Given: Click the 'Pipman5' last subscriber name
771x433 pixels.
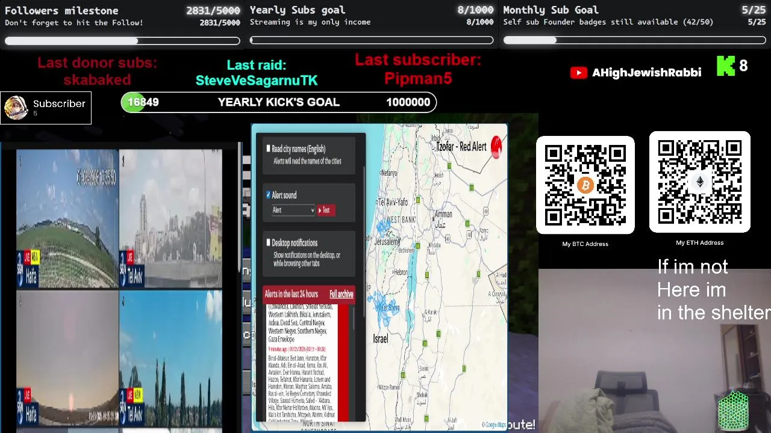Looking at the screenshot, I should point(418,79).
